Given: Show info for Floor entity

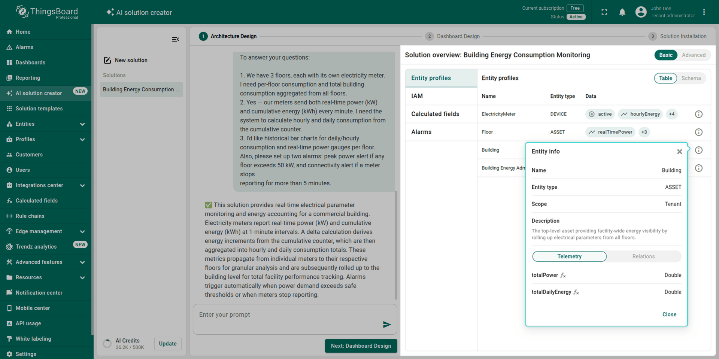Looking at the screenshot, I should click(x=698, y=132).
